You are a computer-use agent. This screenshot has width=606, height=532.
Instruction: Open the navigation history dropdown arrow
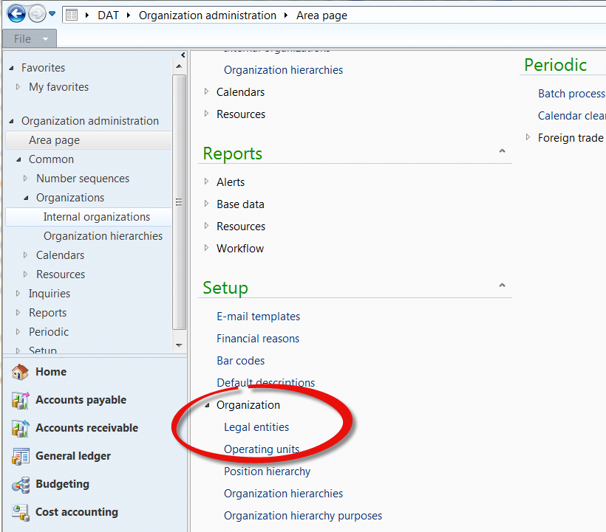[x=52, y=14]
